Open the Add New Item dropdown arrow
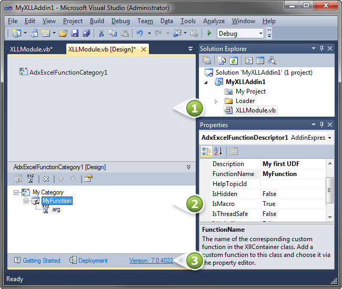Screen dimensions: 342x289 pos(54,33)
